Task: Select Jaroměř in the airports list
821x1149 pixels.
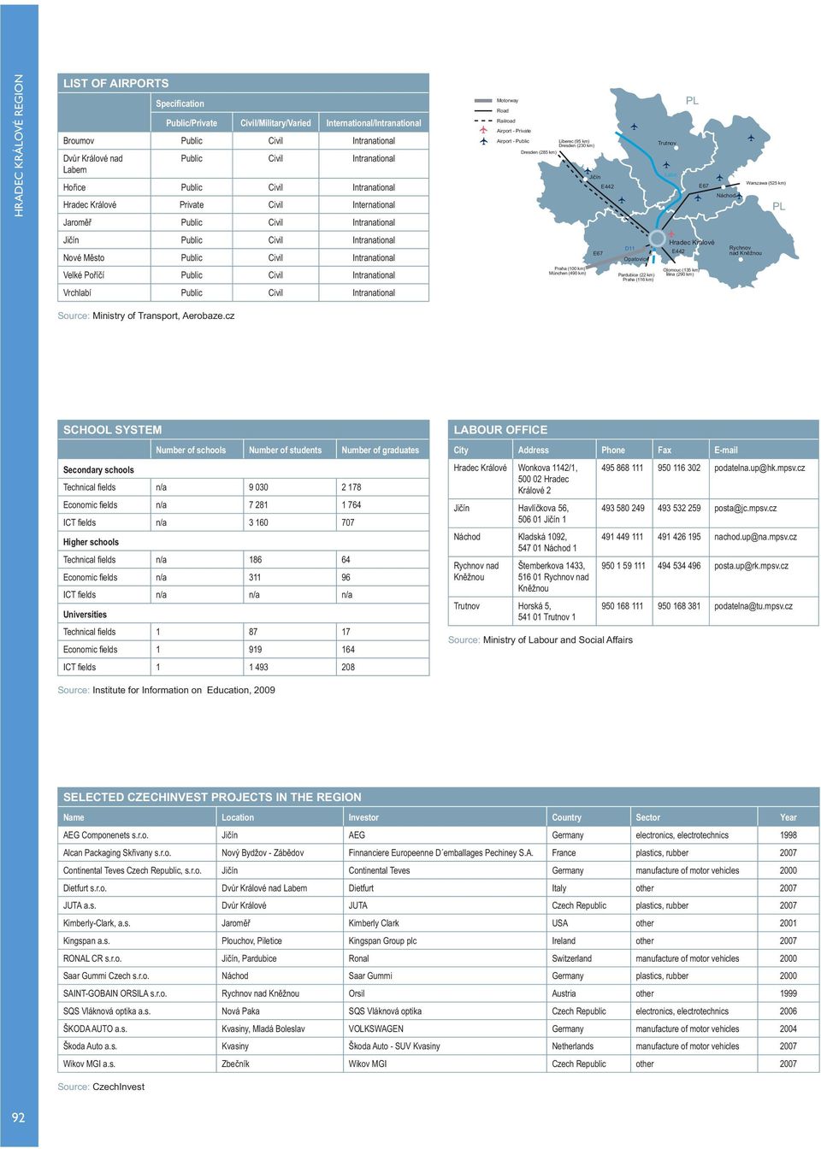Action: click(77, 222)
